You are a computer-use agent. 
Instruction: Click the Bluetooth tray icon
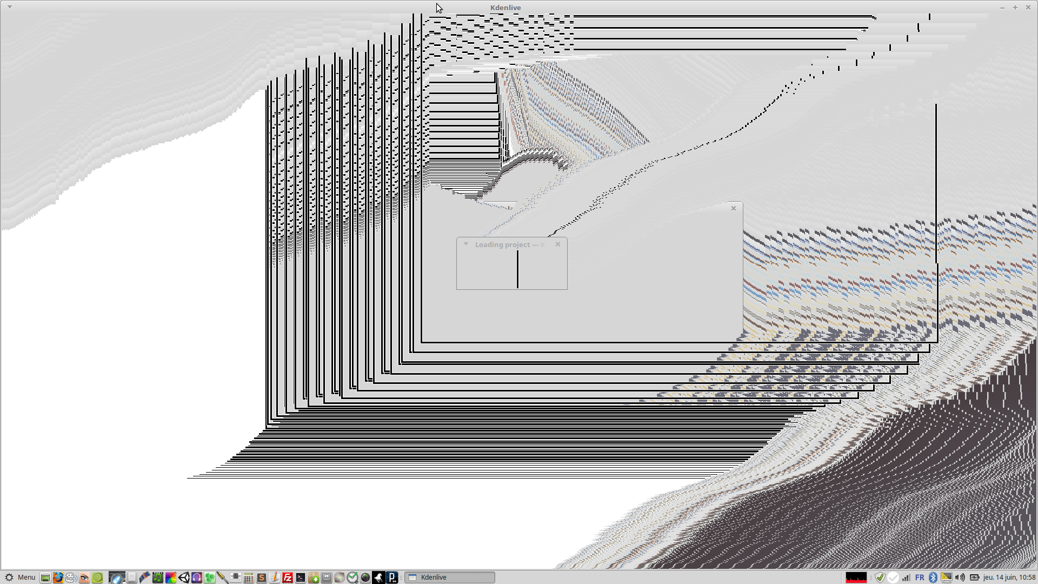pos(933,578)
